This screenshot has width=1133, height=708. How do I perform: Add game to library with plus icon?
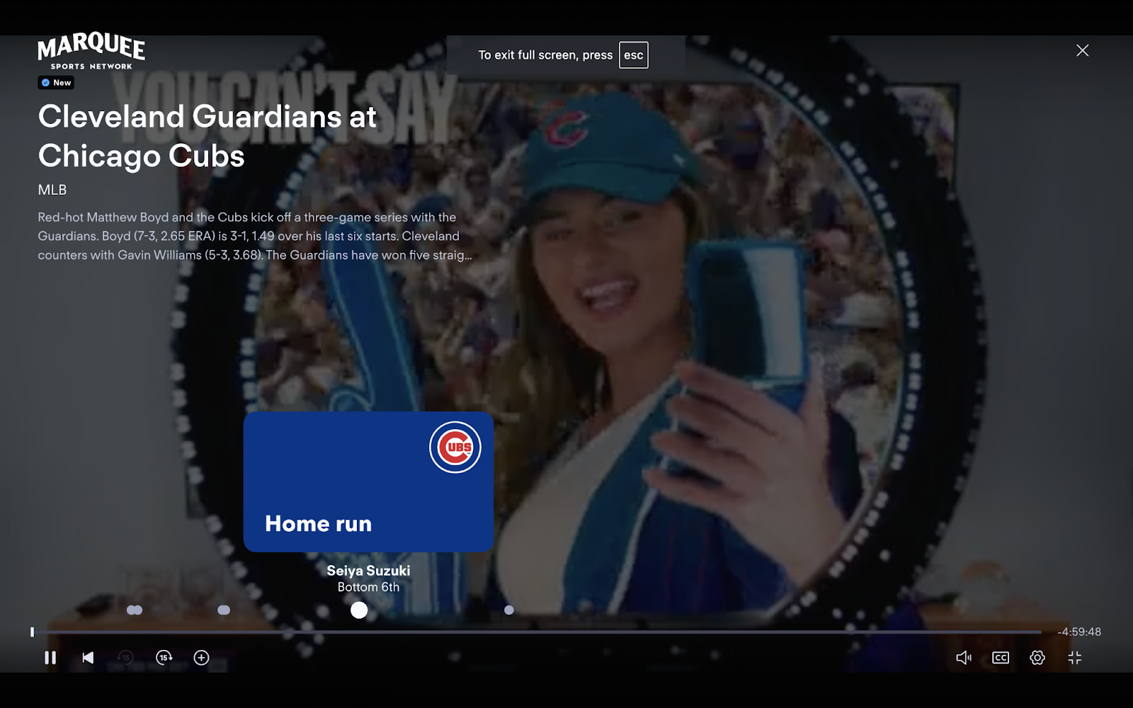pyautogui.click(x=202, y=658)
